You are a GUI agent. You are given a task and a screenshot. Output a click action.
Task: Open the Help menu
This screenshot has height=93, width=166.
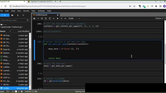(49, 11)
